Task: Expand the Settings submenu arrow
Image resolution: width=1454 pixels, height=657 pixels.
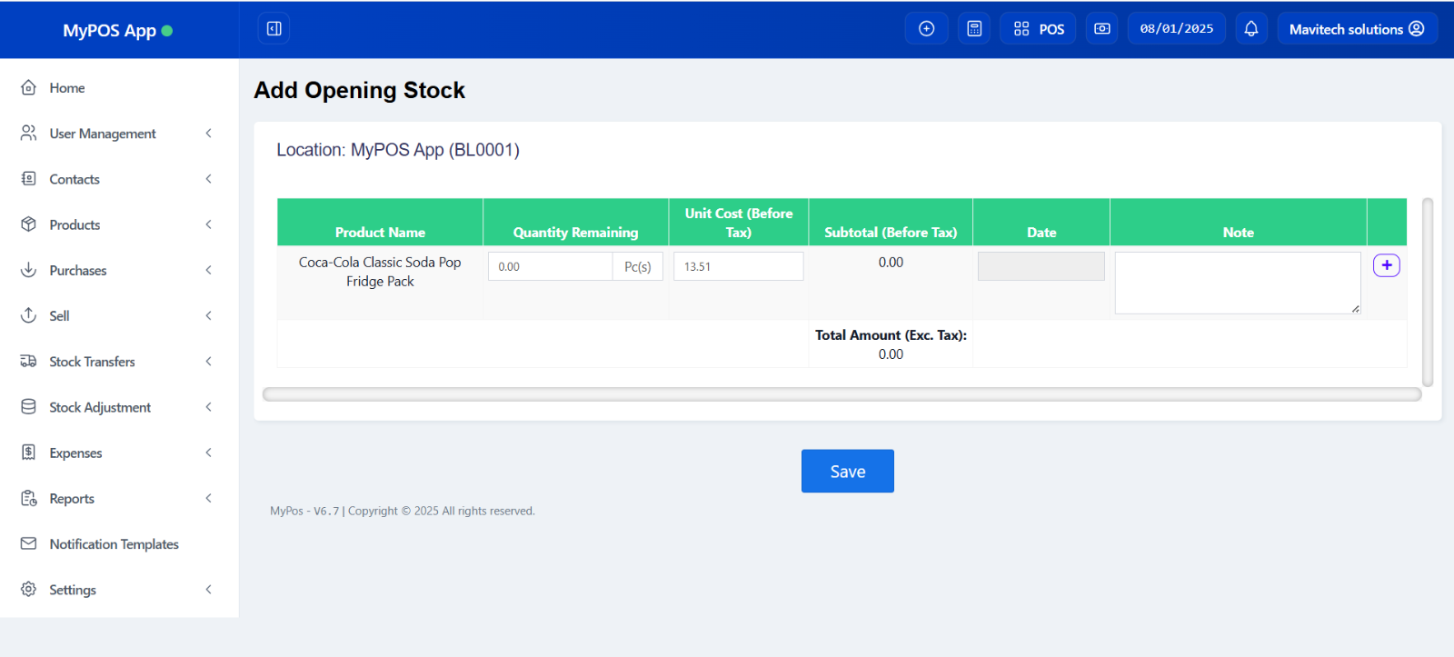Action: point(208,590)
